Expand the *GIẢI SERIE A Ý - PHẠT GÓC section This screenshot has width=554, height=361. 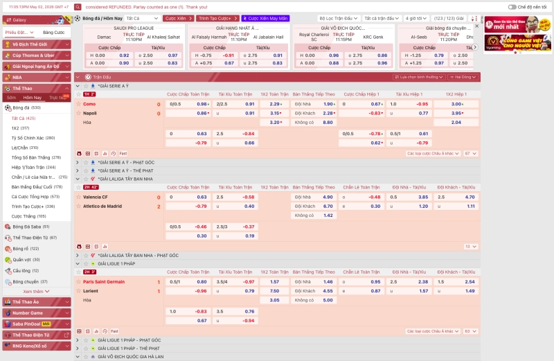pyautogui.click(x=78, y=163)
